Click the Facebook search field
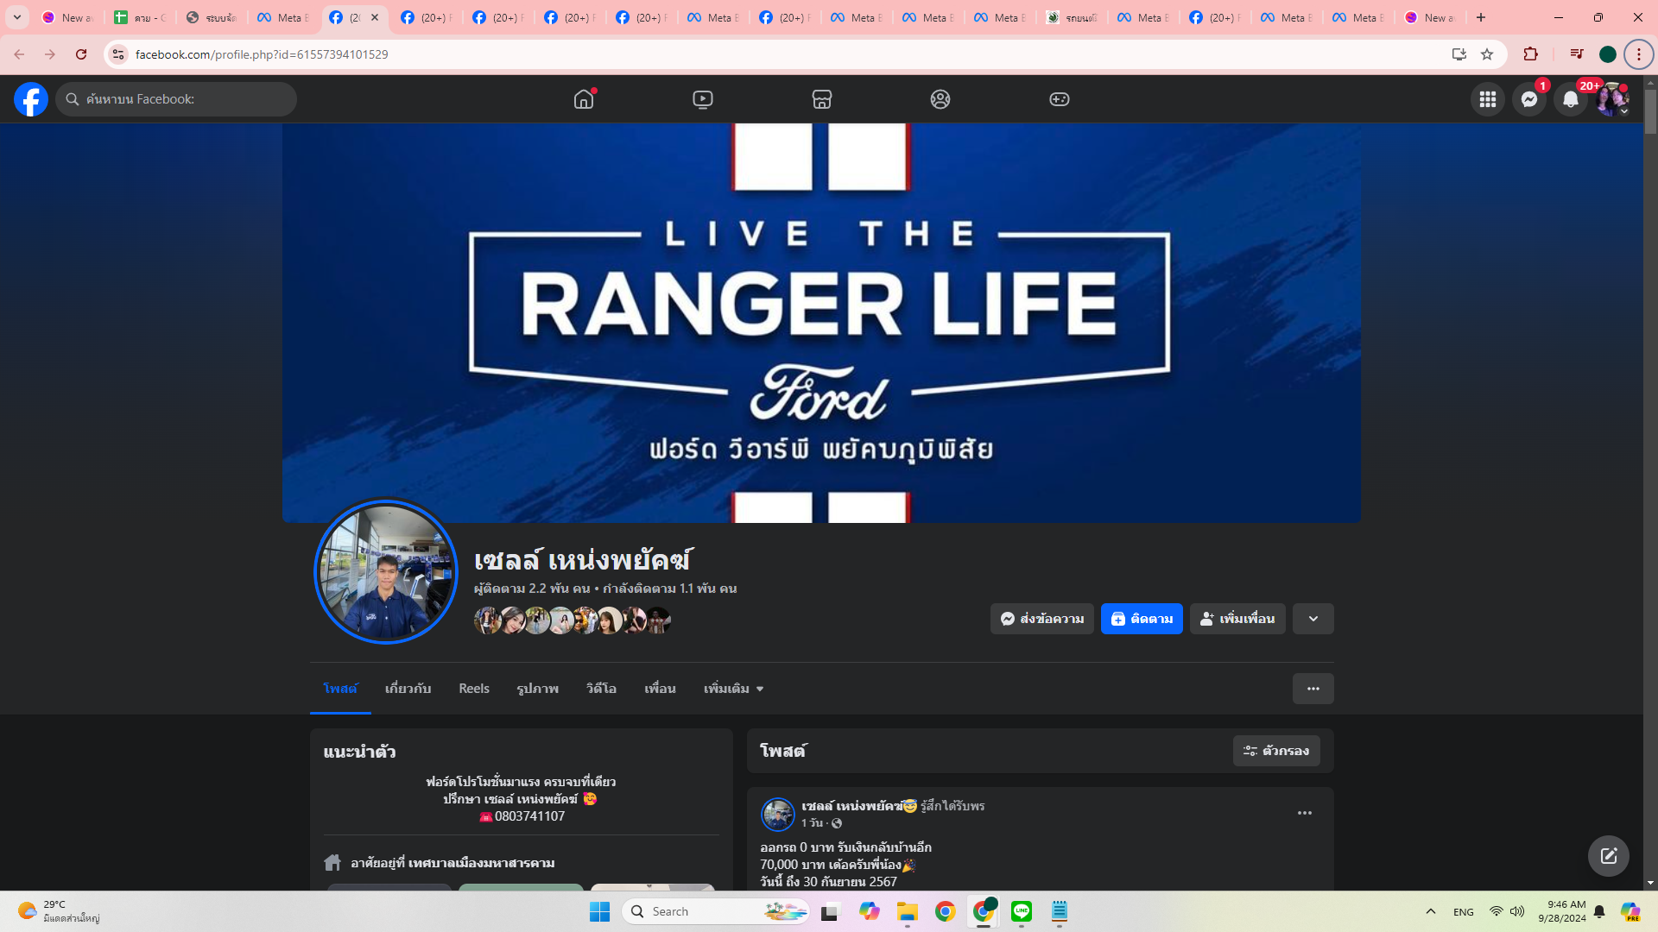Image resolution: width=1658 pixels, height=932 pixels. point(177,99)
